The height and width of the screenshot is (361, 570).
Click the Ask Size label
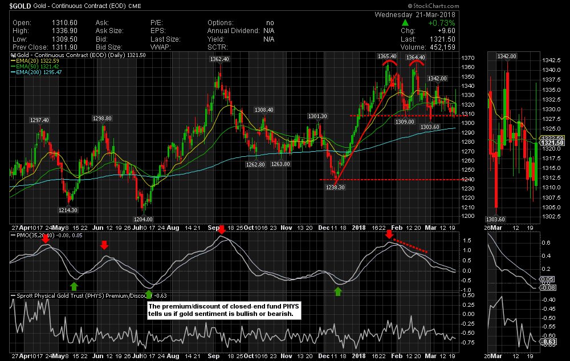[x=109, y=31]
